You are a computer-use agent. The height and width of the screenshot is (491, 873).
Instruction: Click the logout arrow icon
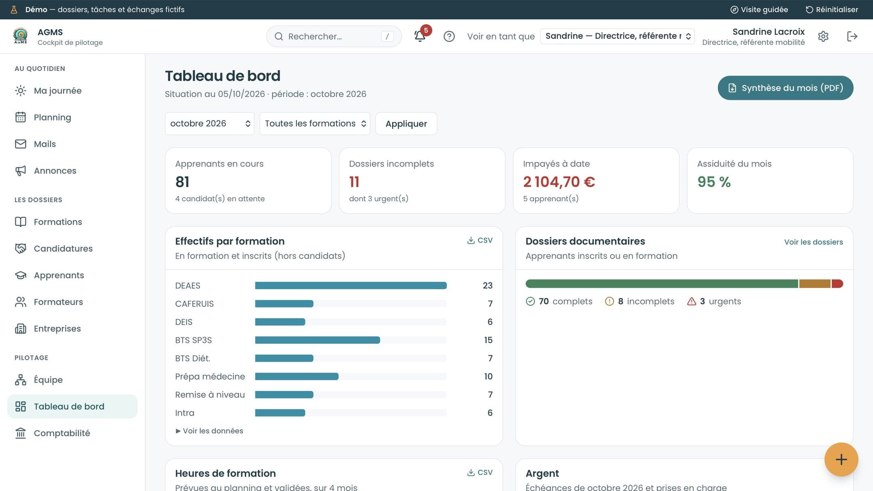[x=852, y=36]
